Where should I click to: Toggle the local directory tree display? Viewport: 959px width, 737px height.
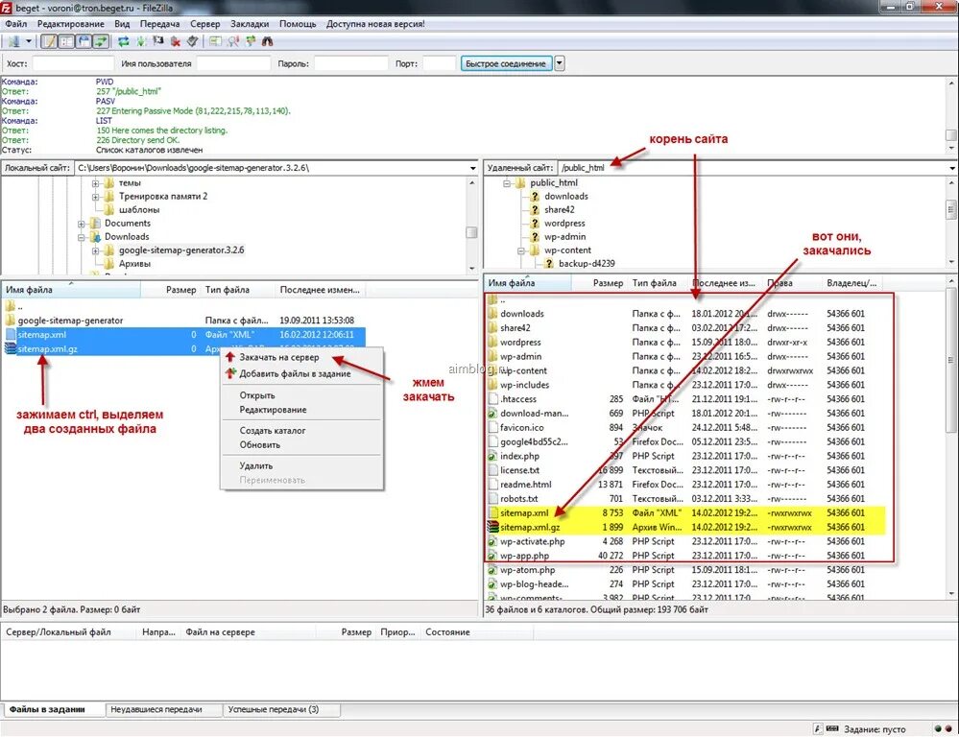tap(66, 41)
